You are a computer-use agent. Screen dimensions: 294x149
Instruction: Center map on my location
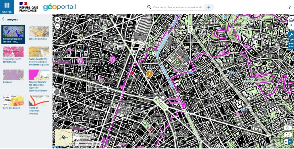[x=288, y=128]
